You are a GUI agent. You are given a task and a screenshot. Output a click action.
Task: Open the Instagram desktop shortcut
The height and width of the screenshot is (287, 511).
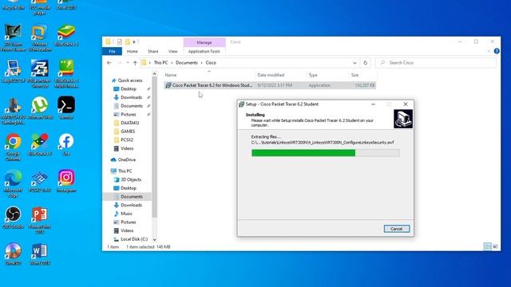[x=66, y=181]
